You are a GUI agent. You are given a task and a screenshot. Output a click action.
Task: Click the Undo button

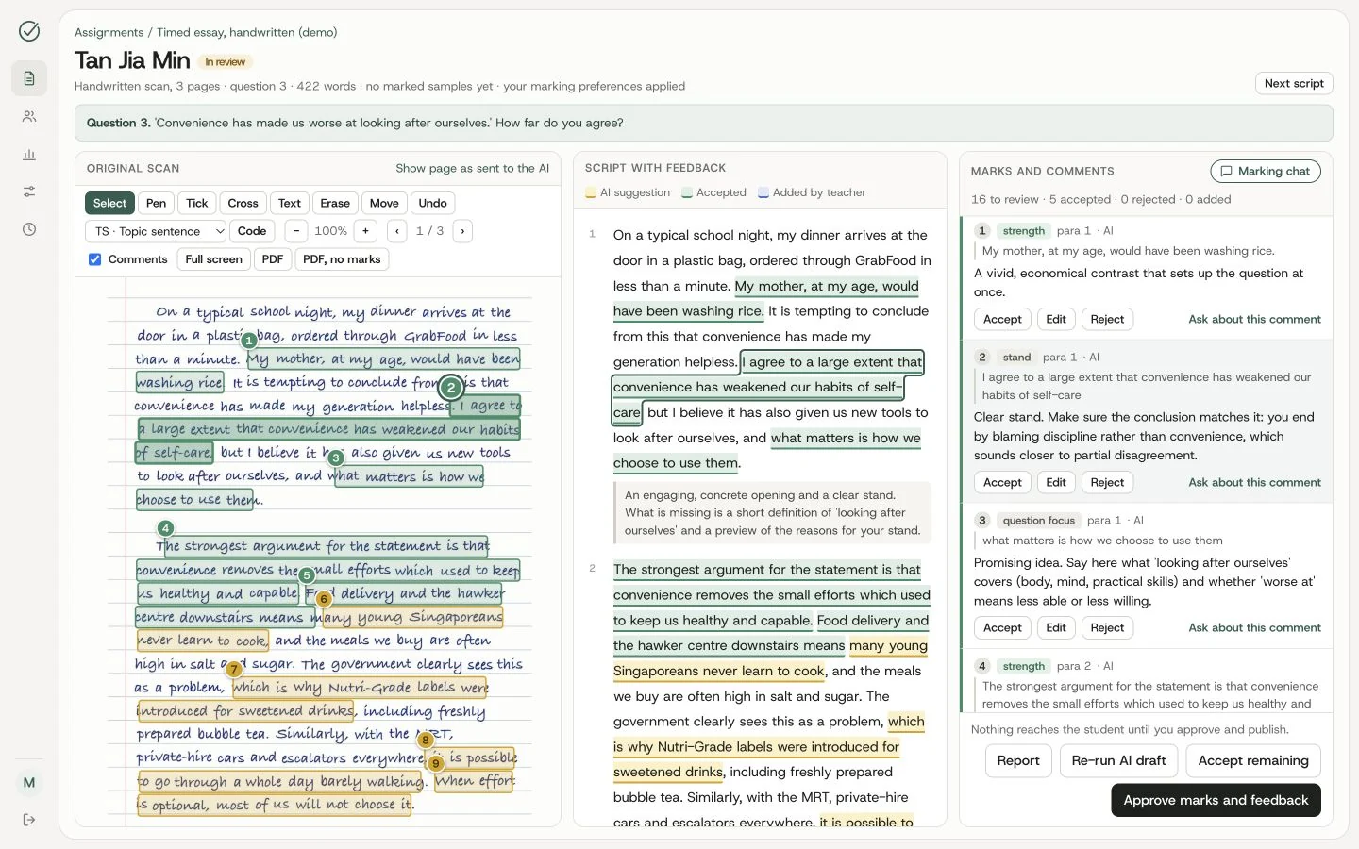click(433, 203)
